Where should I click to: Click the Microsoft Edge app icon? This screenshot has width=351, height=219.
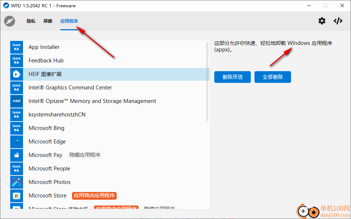click(x=16, y=142)
